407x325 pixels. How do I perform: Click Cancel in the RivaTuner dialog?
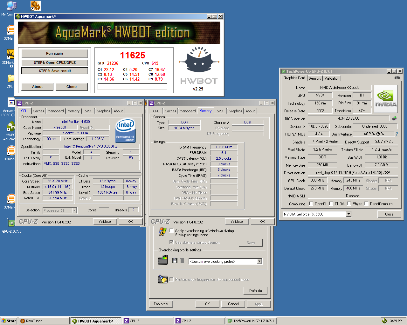pyautogui.click(x=233, y=304)
